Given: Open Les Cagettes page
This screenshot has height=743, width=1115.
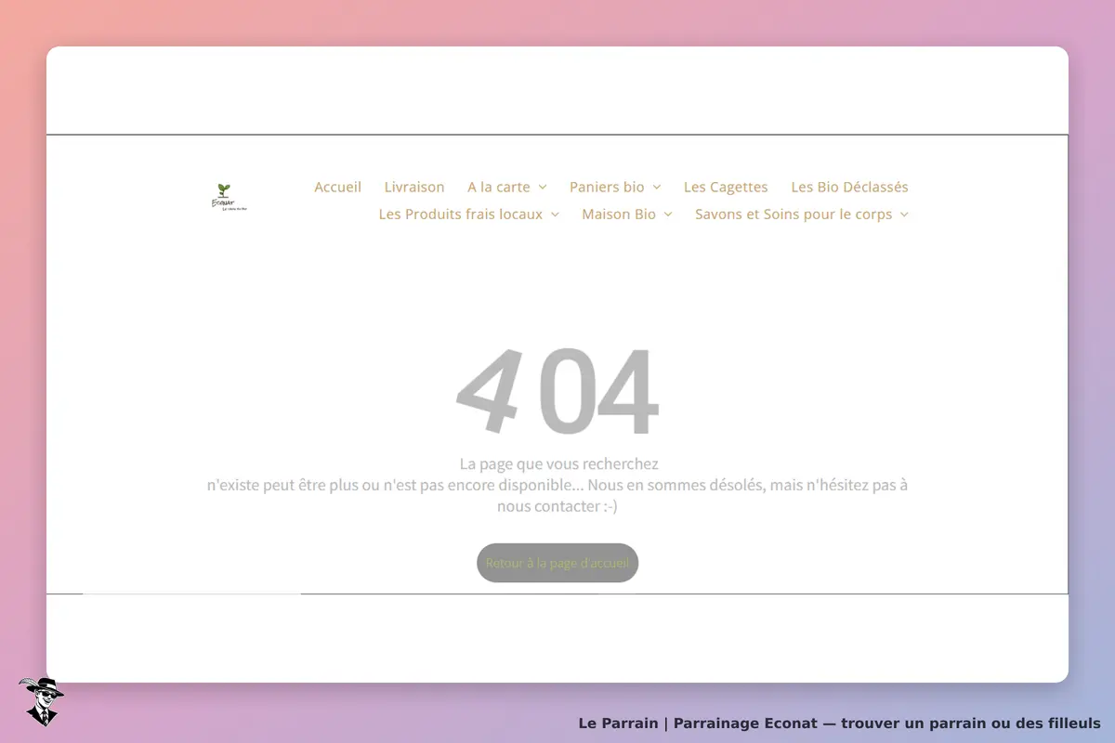Looking at the screenshot, I should click(726, 187).
